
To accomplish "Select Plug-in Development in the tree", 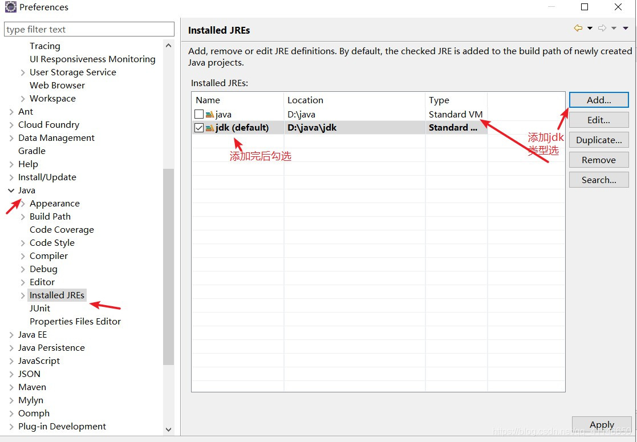I will pyautogui.click(x=62, y=426).
